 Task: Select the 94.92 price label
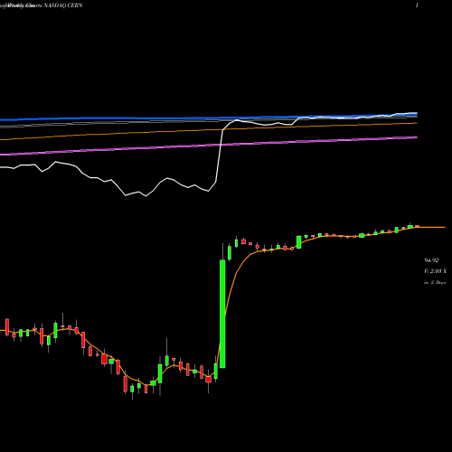pos(431,260)
